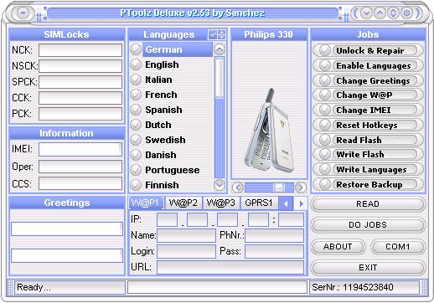Open the ABOUT dialog
434x303 pixels.
[x=338, y=247]
